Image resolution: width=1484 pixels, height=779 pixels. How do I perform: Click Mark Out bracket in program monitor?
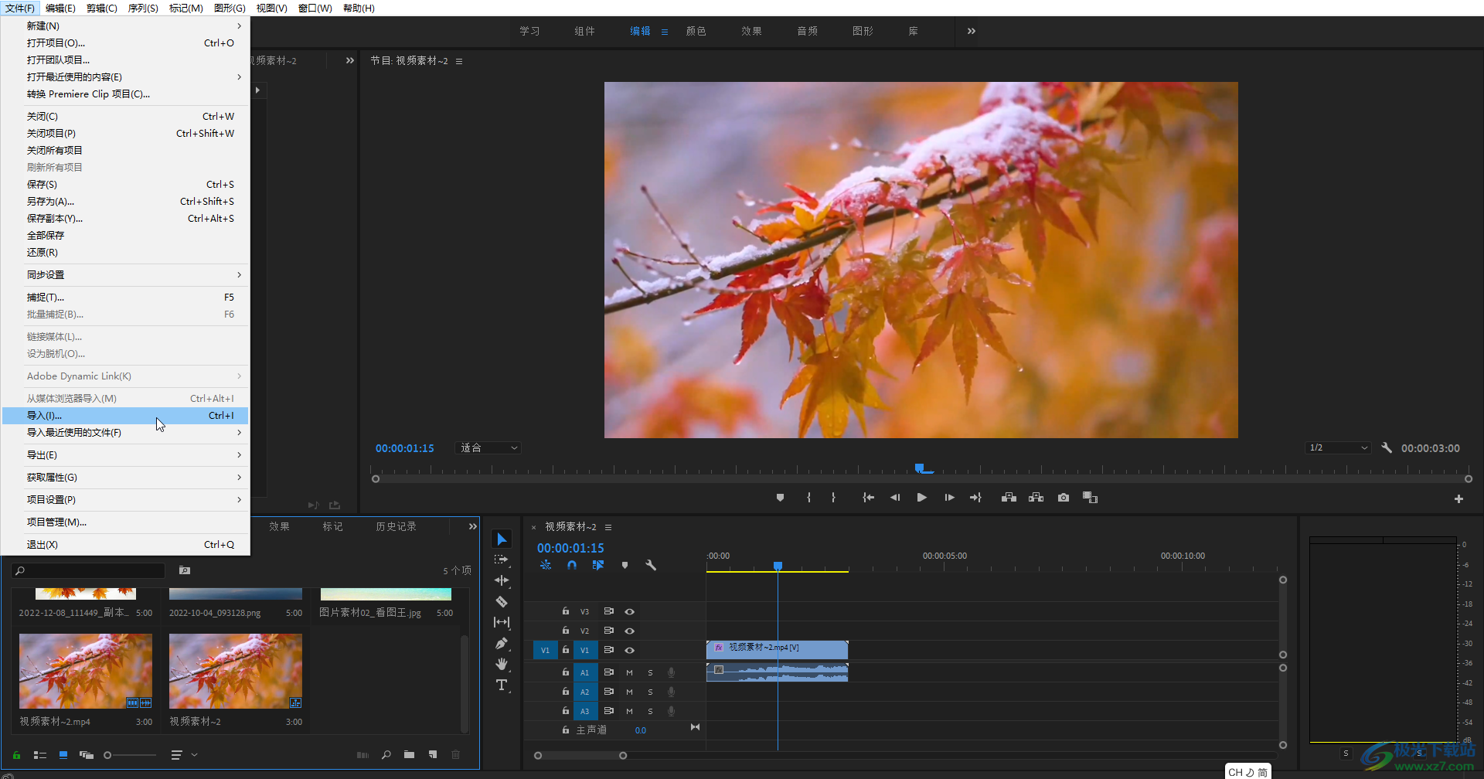833,498
